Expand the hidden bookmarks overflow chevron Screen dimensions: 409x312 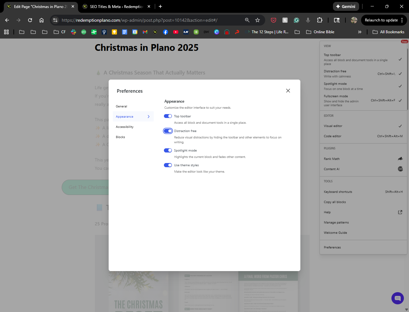click(360, 32)
